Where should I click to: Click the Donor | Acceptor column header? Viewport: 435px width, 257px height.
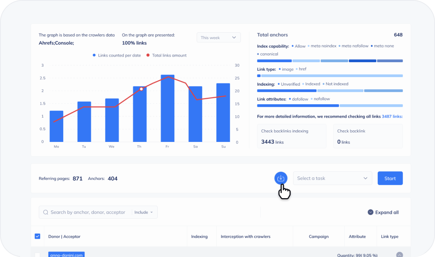pos(64,237)
